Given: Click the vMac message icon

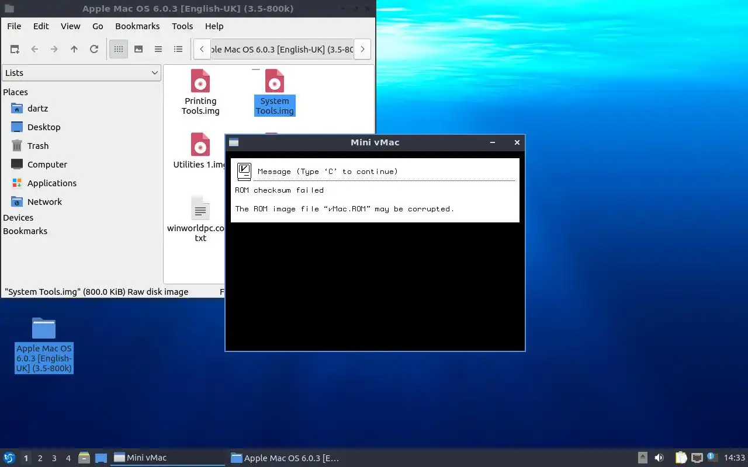Looking at the screenshot, I should click(244, 172).
